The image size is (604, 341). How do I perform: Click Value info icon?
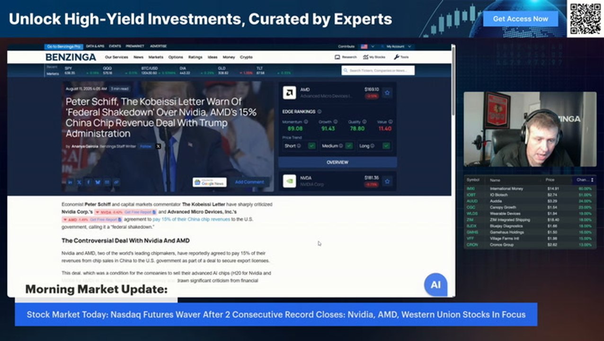pyautogui.click(x=390, y=122)
